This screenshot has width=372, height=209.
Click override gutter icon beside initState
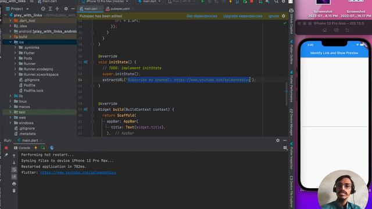(85, 62)
